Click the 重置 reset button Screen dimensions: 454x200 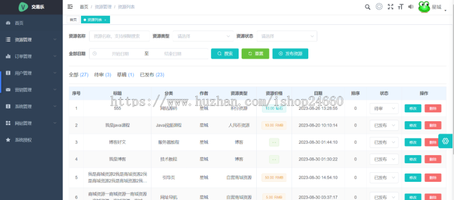click(255, 54)
